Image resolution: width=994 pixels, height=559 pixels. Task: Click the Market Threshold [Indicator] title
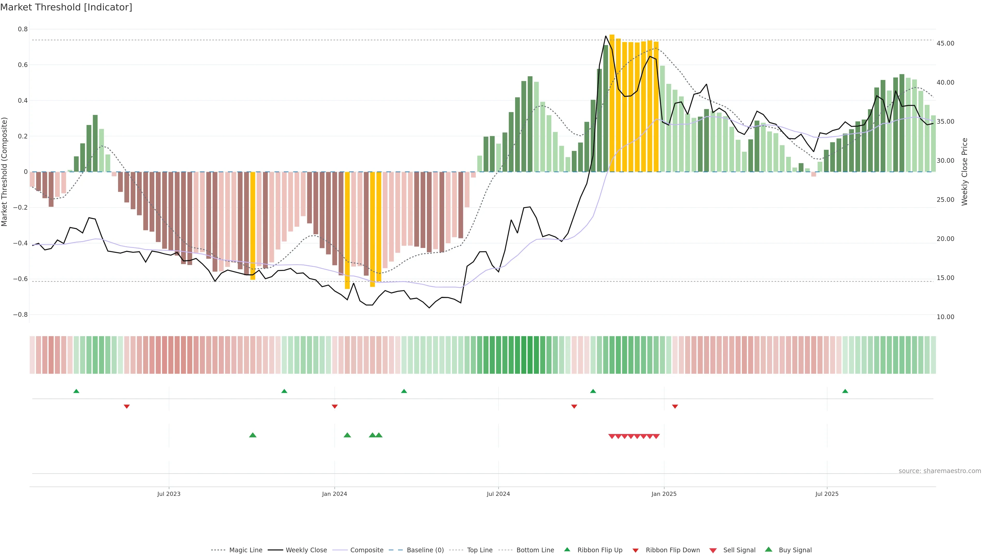coord(66,7)
